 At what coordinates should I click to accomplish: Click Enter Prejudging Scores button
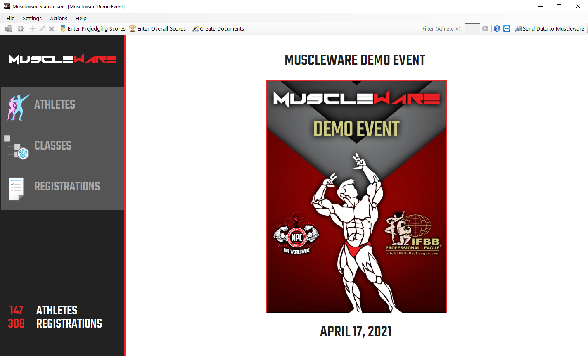tap(93, 29)
